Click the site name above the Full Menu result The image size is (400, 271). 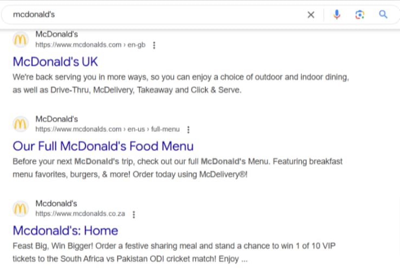point(57,119)
